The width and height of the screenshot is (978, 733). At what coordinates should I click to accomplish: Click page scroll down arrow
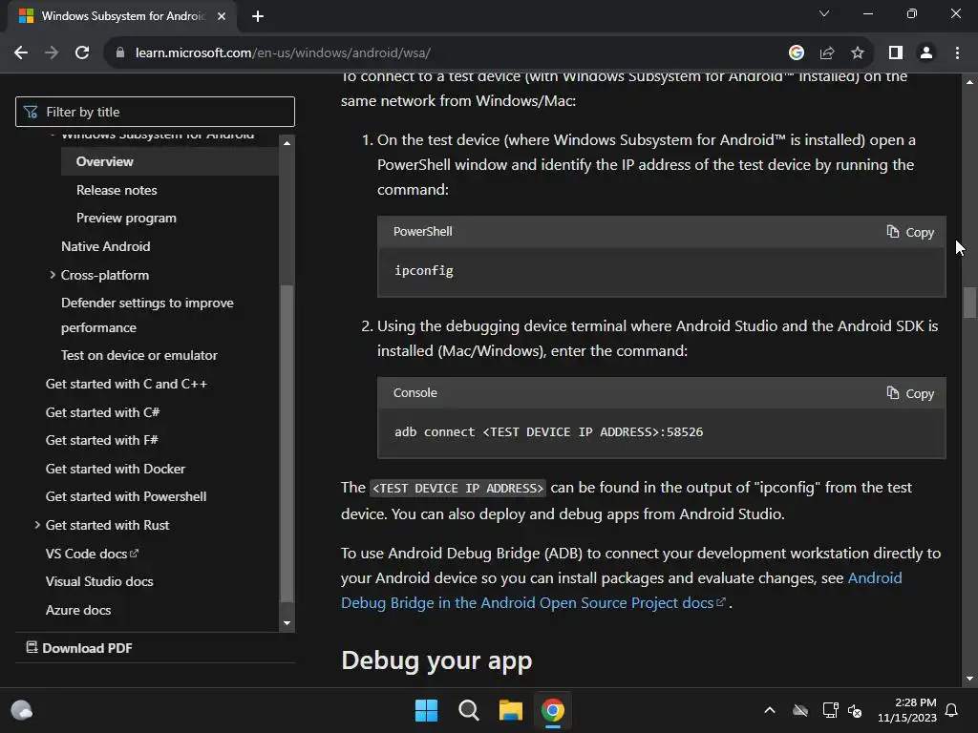click(x=969, y=679)
